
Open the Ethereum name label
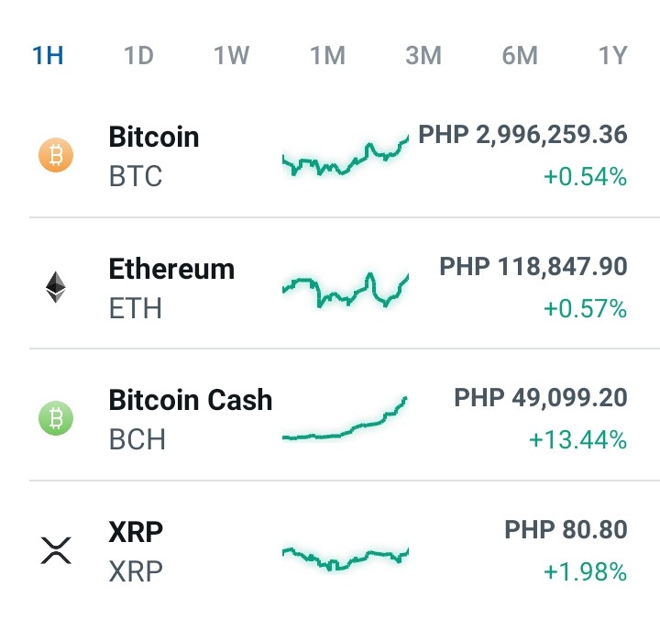point(171,269)
